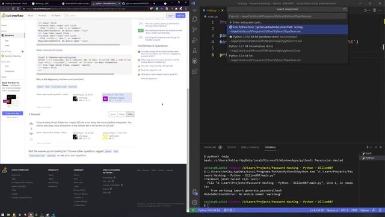Downvote the answer on Stack Overflow
Image resolution: width=385 pixels, height=217 pixels.
(31, 134)
